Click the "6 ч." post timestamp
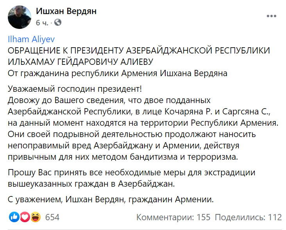286x230 pixels. click(42, 23)
